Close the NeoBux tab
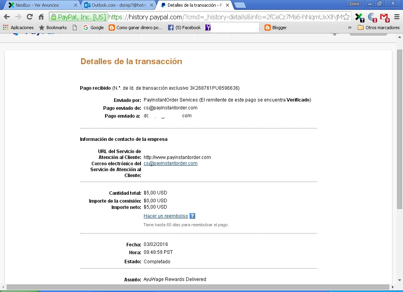Screen dimensions: 403x292 point(75,5)
